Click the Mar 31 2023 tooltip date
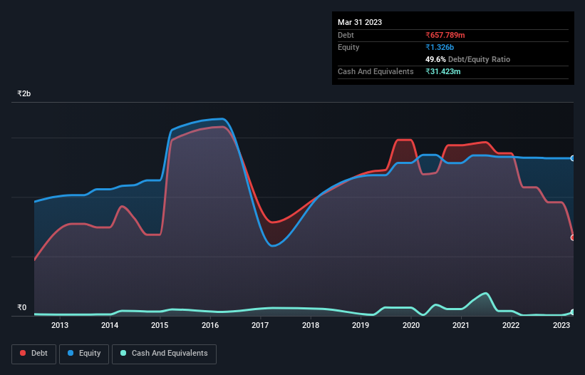This screenshot has width=585, height=375. coord(360,22)
